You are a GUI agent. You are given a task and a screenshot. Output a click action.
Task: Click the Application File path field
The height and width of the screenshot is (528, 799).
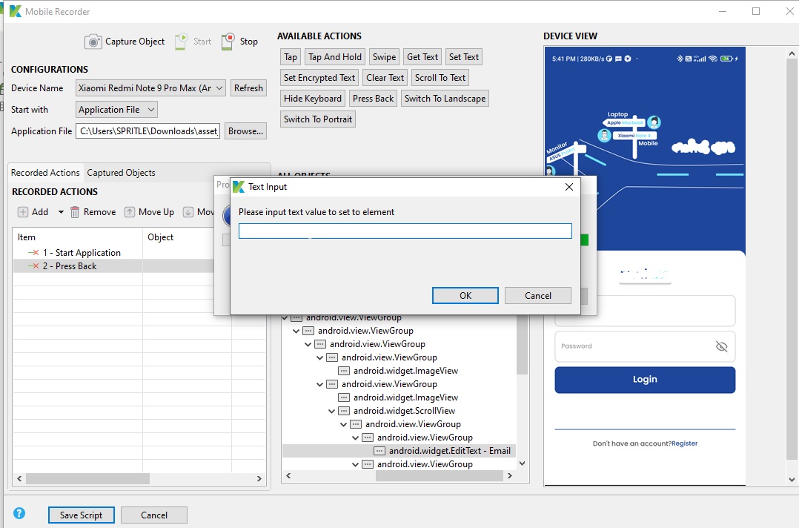147,131
